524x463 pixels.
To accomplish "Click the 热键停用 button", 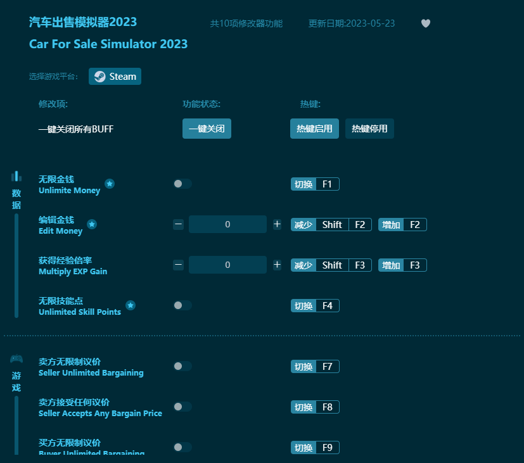I will point(369,129).
